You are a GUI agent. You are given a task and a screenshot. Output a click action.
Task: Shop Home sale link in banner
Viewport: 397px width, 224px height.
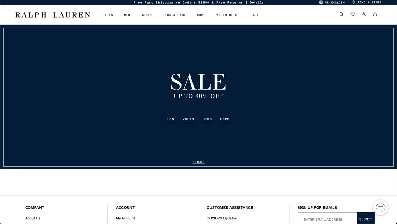click(225, 119)
